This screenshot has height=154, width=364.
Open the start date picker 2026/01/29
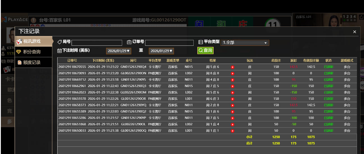coord(118,51)
